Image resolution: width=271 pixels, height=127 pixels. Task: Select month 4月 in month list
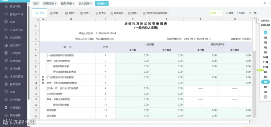point(266,87)
